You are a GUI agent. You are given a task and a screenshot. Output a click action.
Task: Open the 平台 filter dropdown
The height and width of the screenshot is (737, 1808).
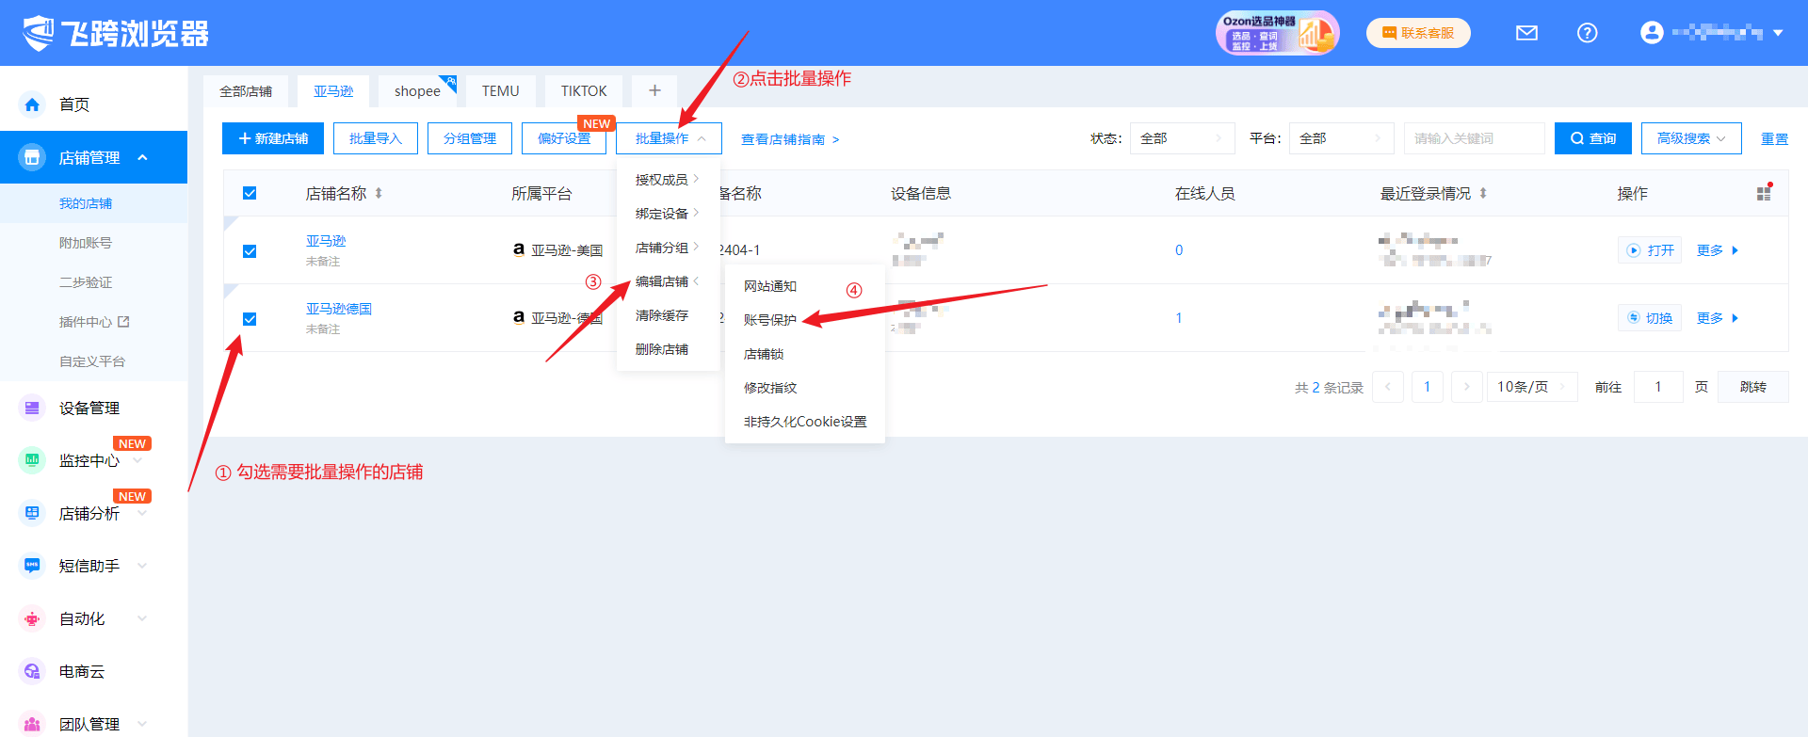1341,138
